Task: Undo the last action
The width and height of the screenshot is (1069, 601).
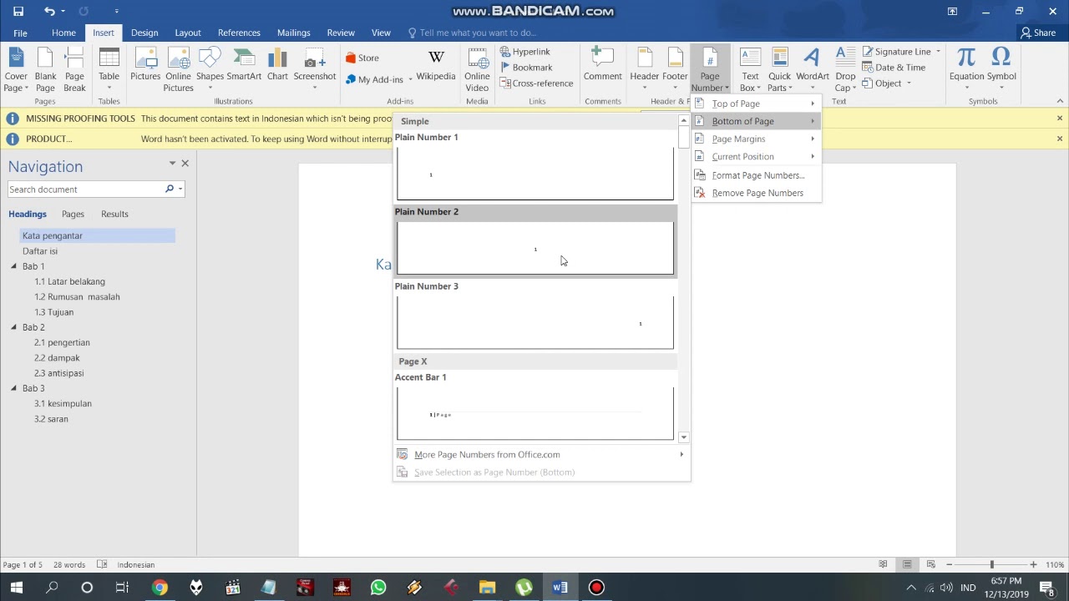Action: [49, 11]
